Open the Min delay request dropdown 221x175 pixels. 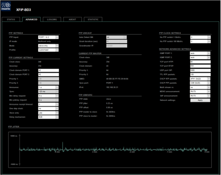point(48,96)
